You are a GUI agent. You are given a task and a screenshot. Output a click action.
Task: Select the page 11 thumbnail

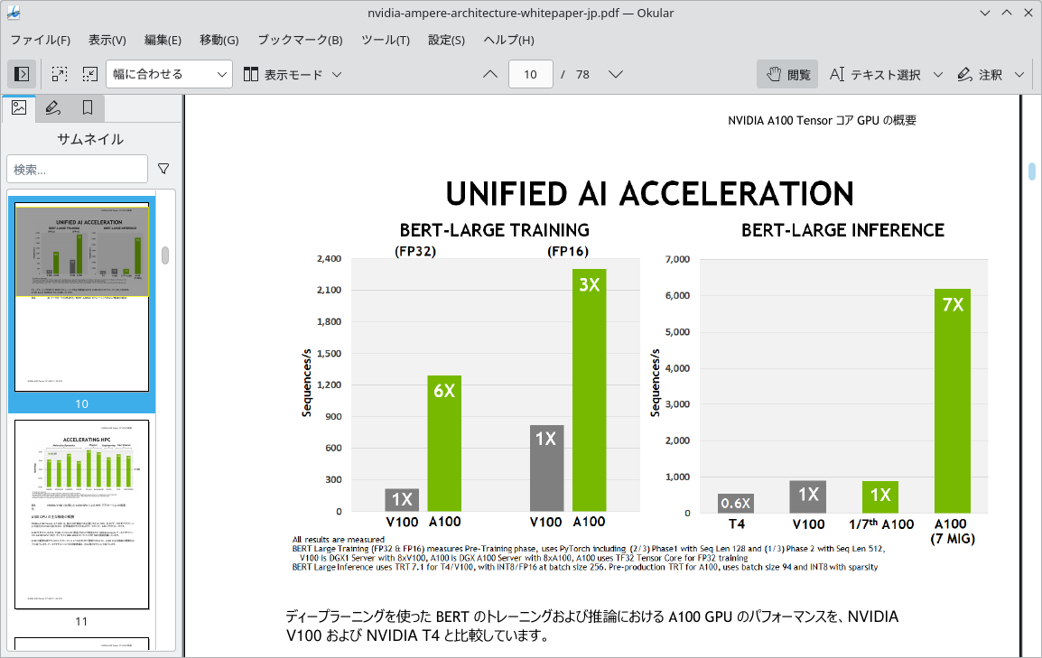click(x=82, y=514)
